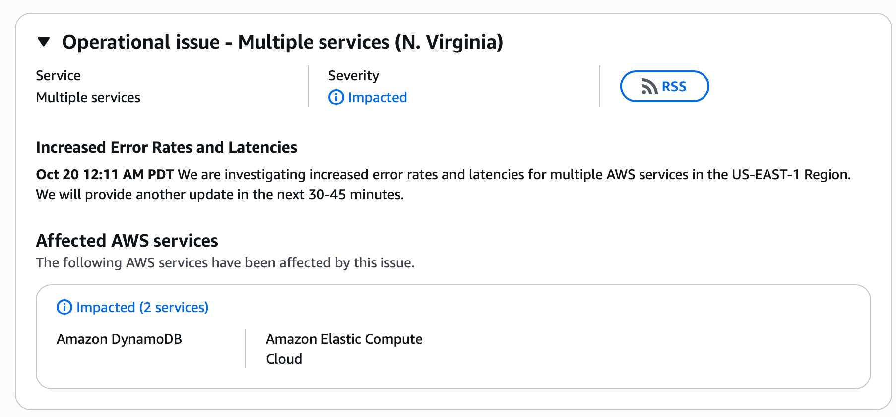Click the Oct 20 12:11 AM PDT timestamp
The image size is (896, 417).
pyautogui.click(x=105, y=175)
